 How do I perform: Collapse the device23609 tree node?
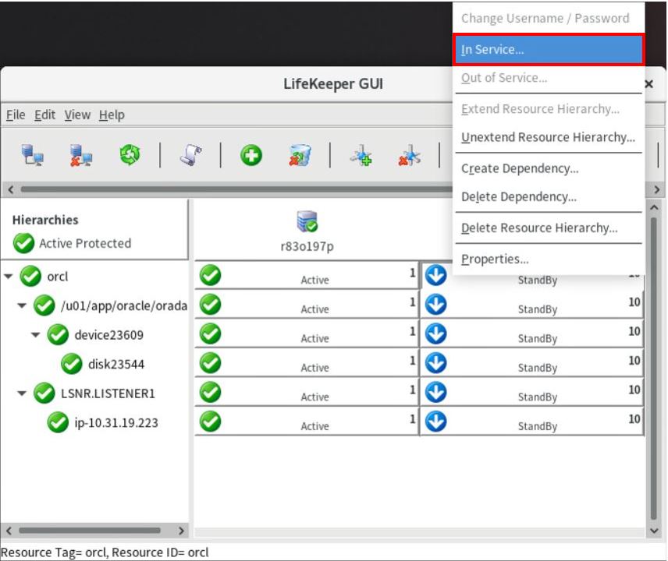(35, 335)
